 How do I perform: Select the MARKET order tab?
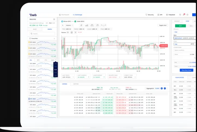177,21
